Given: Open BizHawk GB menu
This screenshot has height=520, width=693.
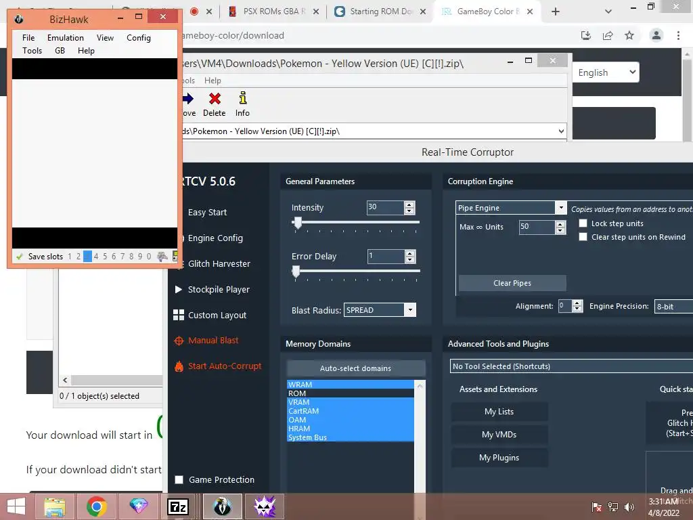Looking at the screenshot, I should click(x=60, y=51).
